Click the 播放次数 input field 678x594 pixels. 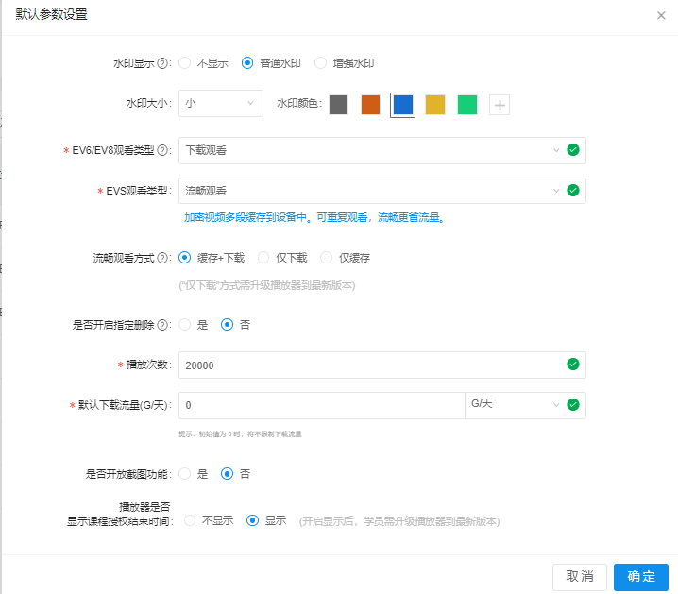tap(368, 365)
